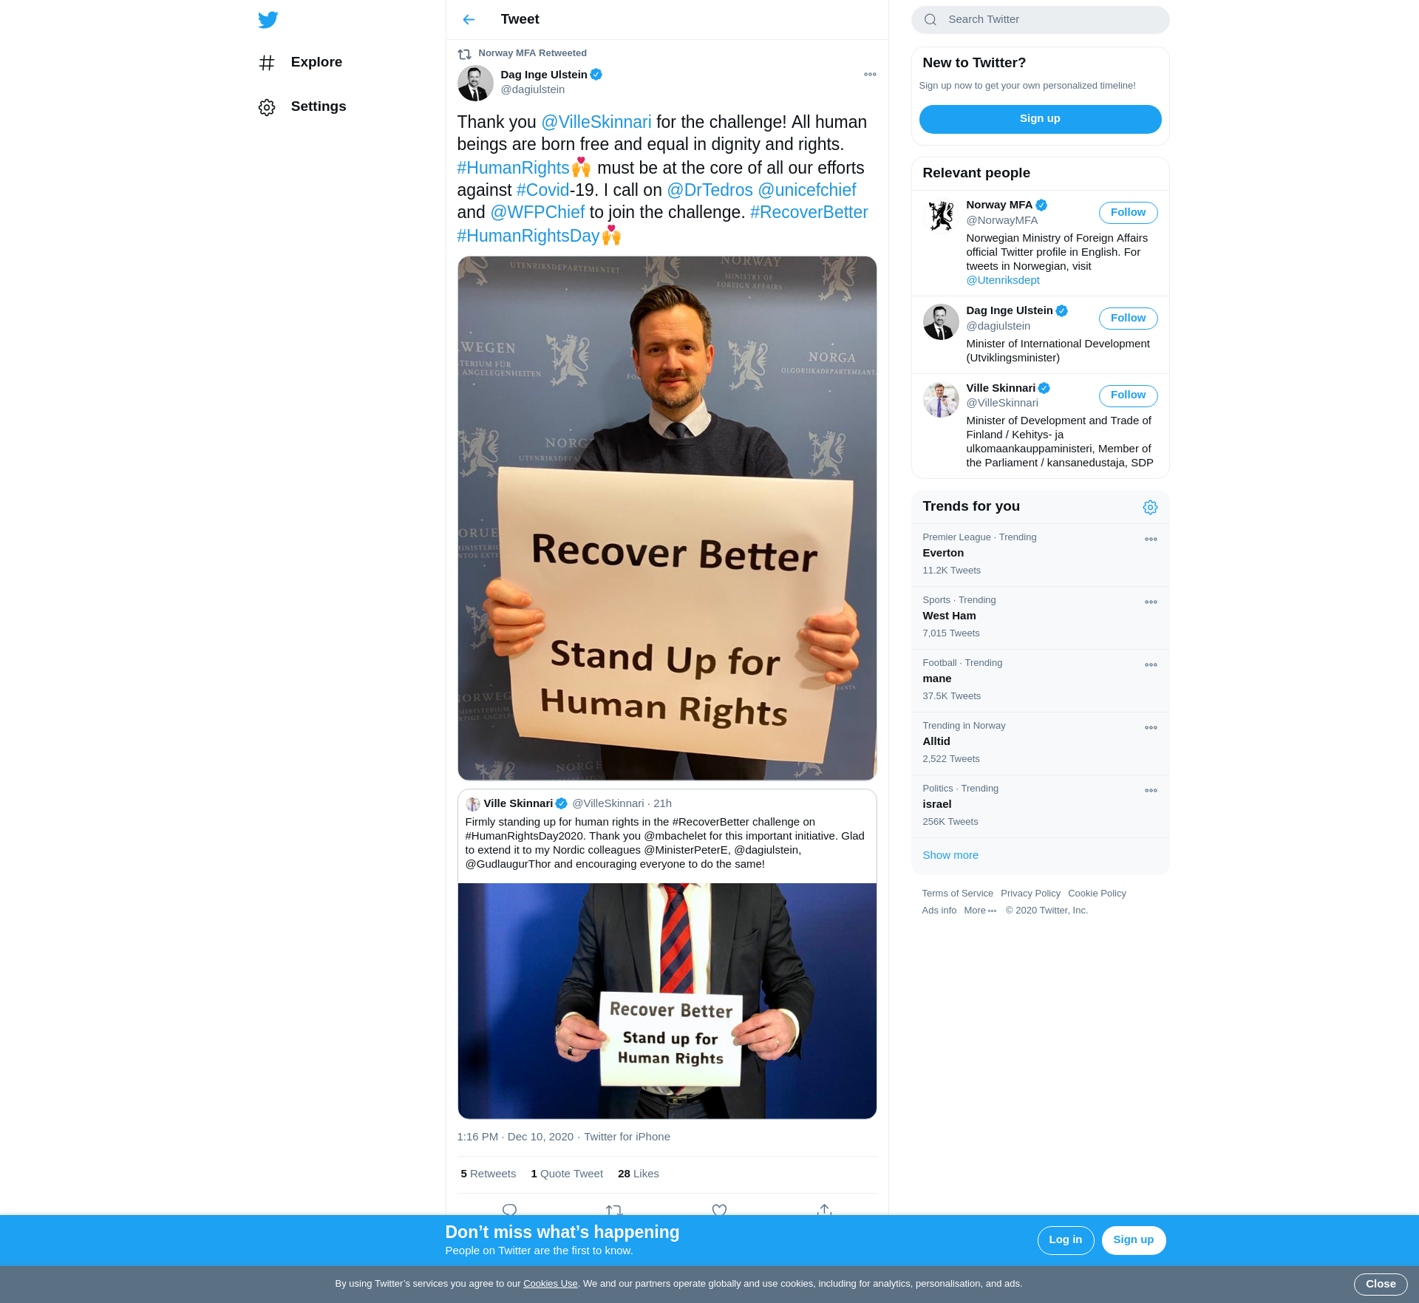Follow Ville Skinnari
Viewport: 1419px width, 1303px height.
1128,395
